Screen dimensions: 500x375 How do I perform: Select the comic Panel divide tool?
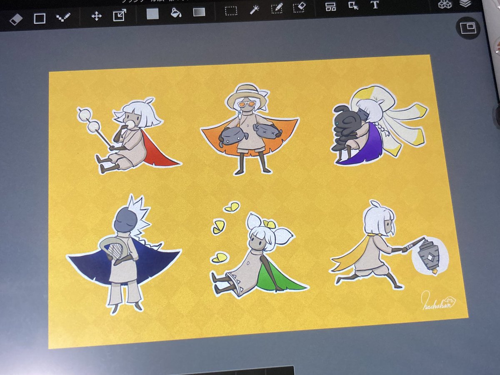331,6
